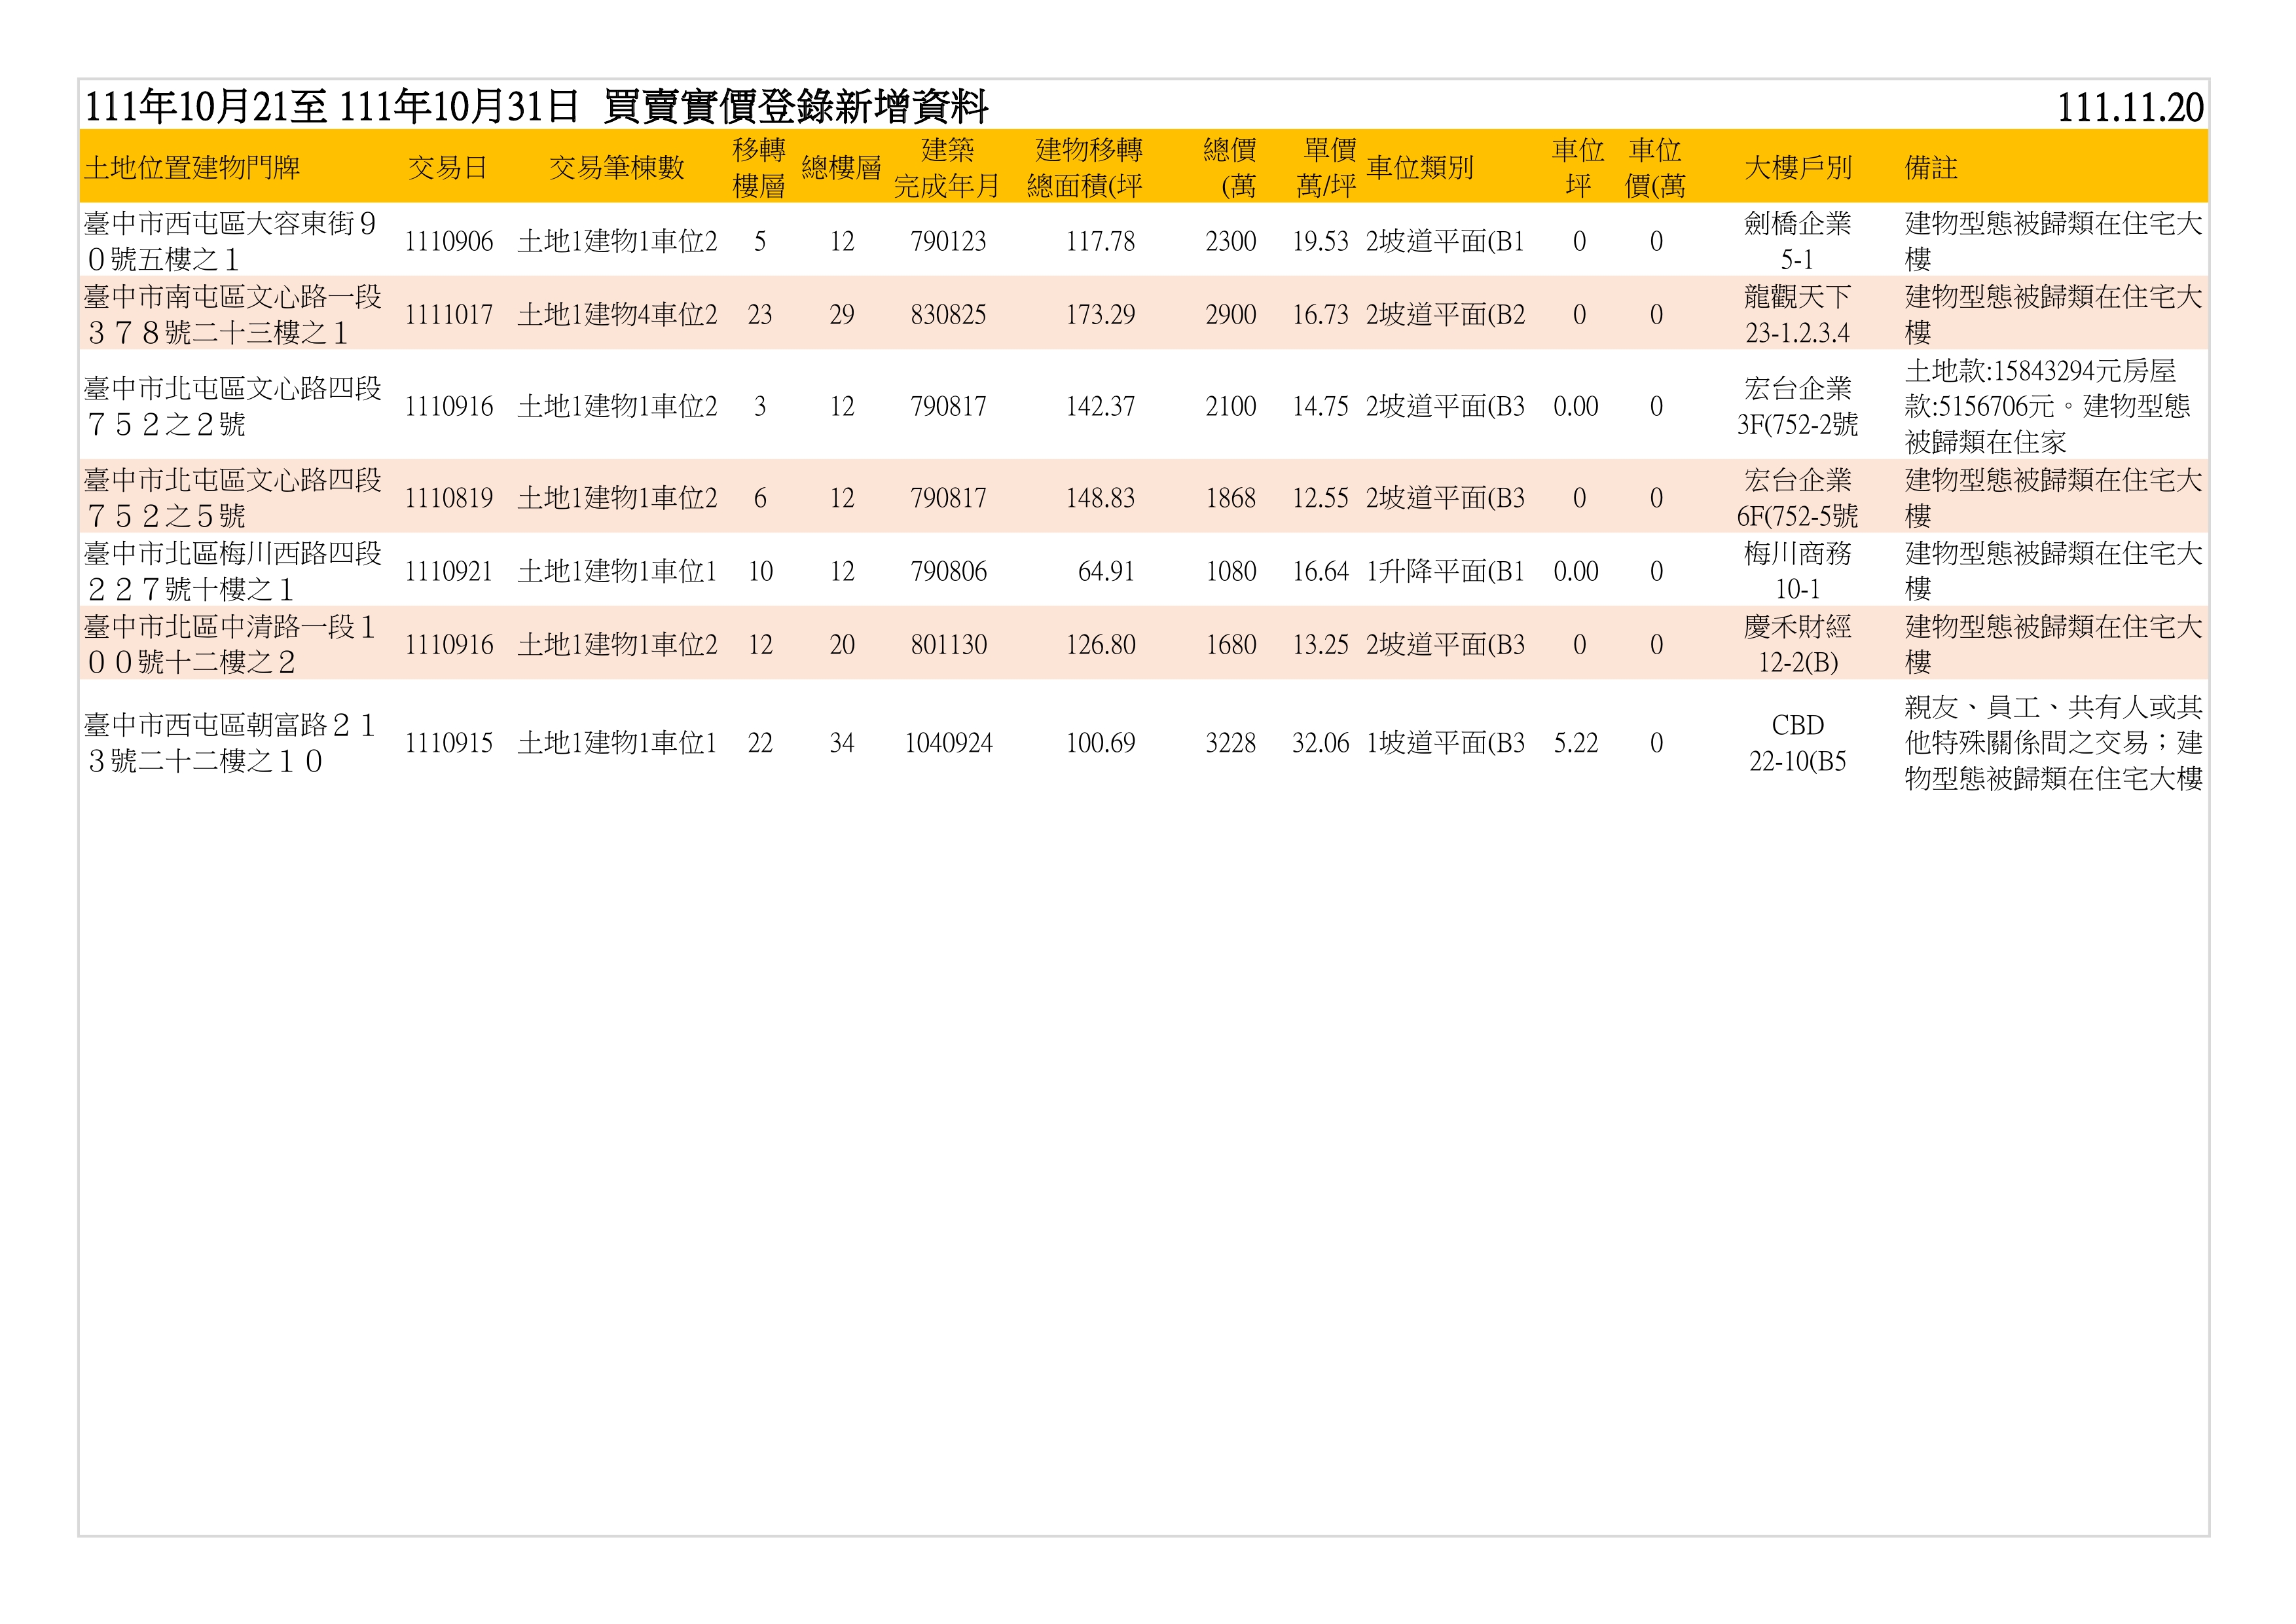2296x1624 pixels.
Task: Click the note starting 土地款:15843294元
Action: click(x=2048, y=406)
